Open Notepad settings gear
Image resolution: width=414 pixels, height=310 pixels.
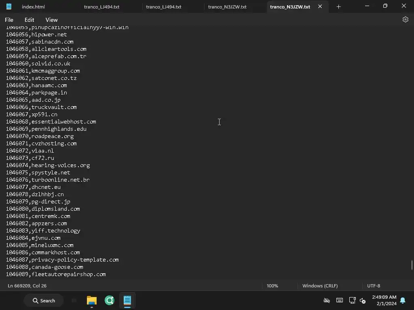pos(405,19)
